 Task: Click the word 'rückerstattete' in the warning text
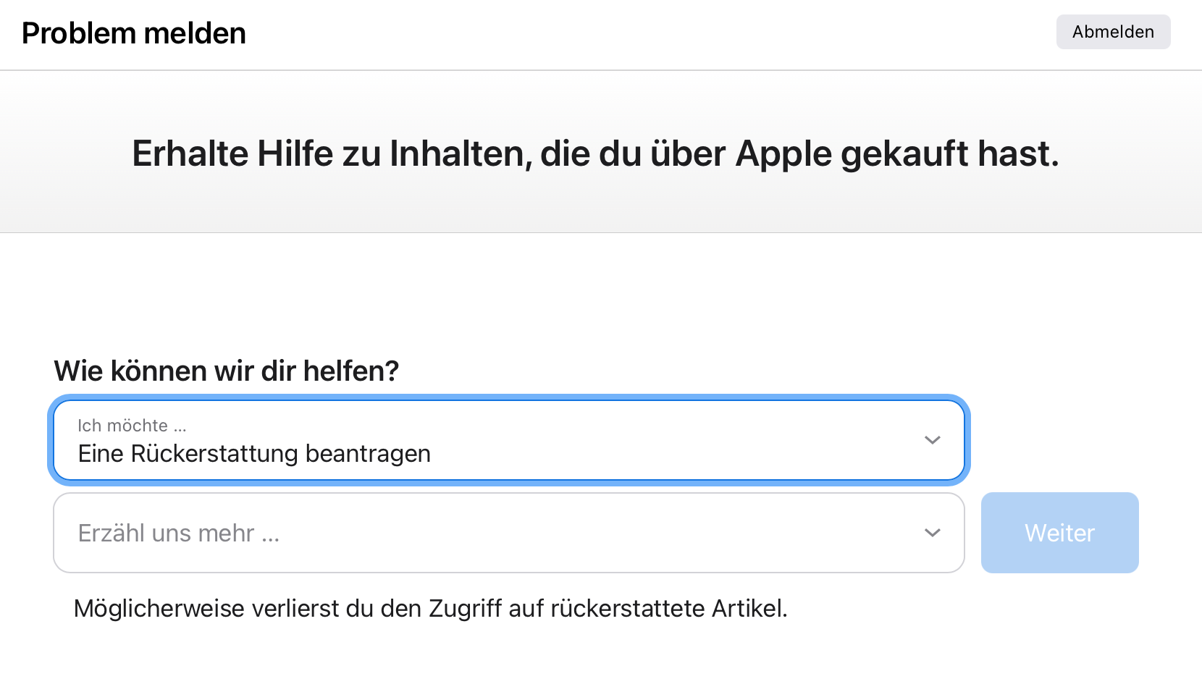[627, 609]
